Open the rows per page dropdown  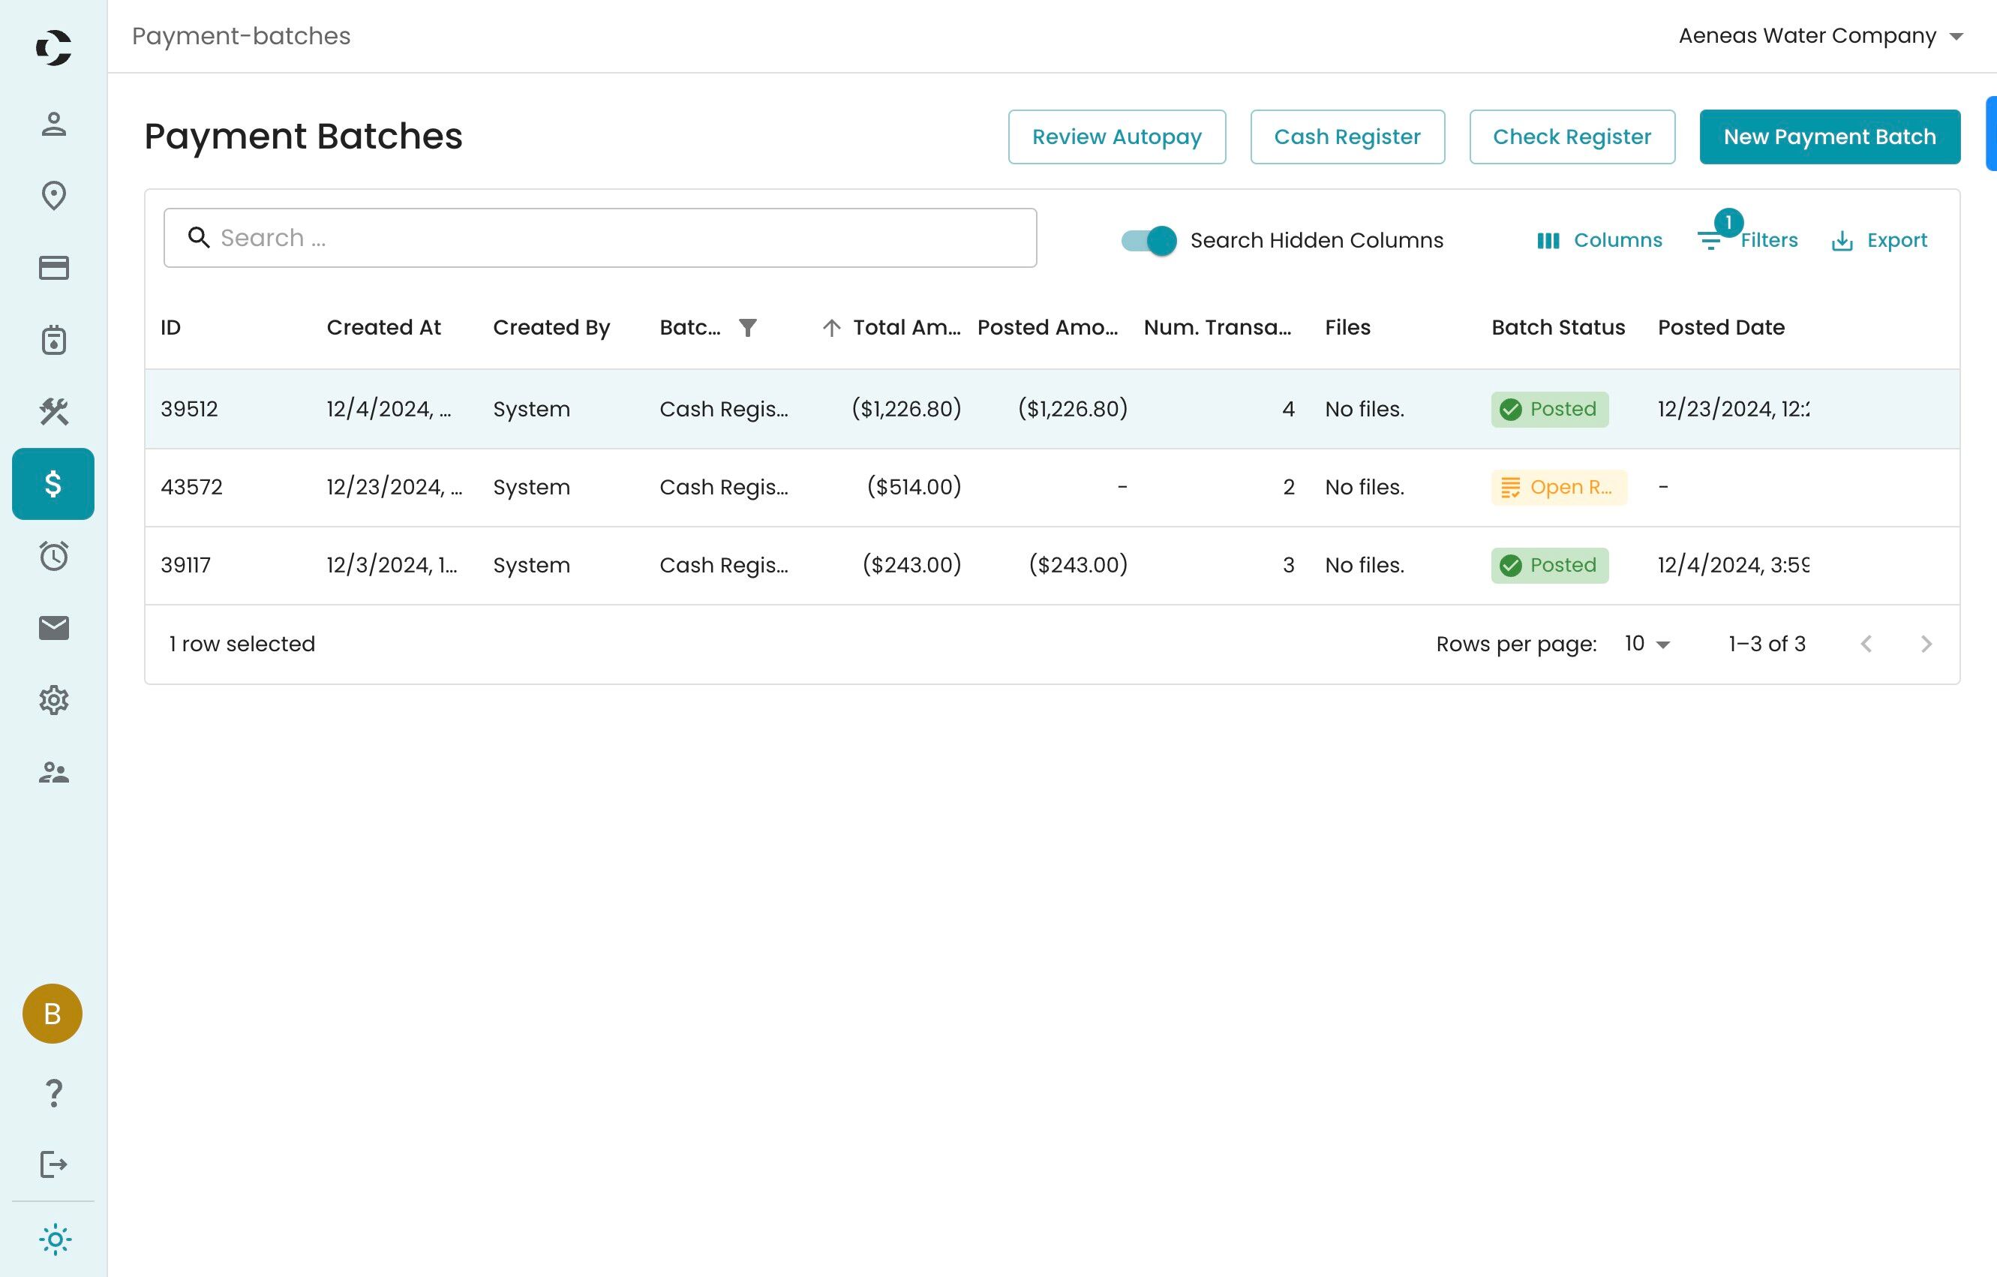click(1647, 645)
